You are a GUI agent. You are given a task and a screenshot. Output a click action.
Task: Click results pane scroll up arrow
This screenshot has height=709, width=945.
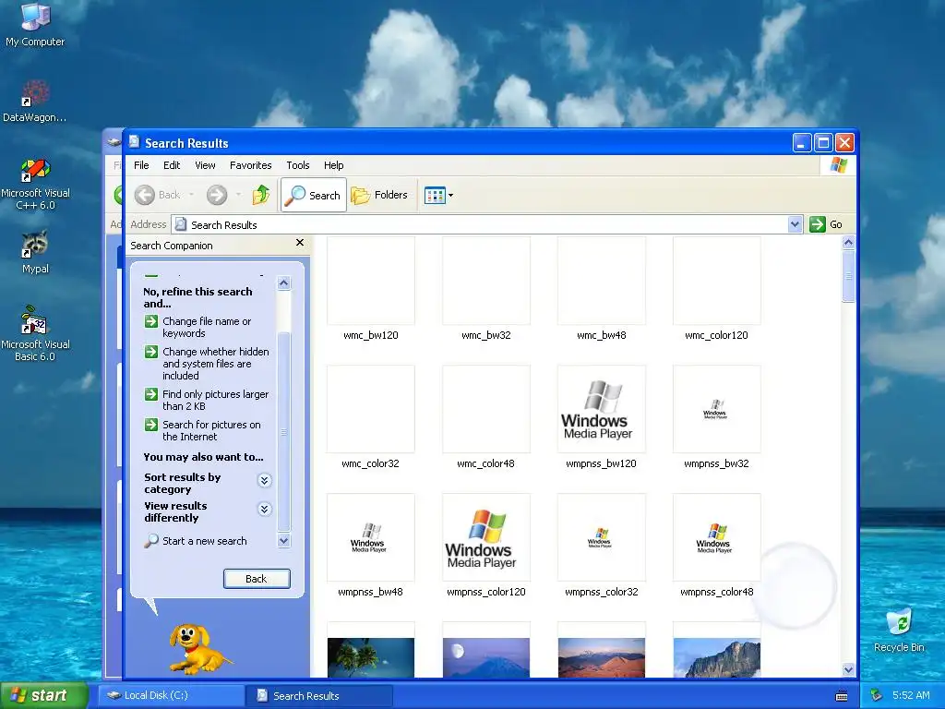point(849,243)
